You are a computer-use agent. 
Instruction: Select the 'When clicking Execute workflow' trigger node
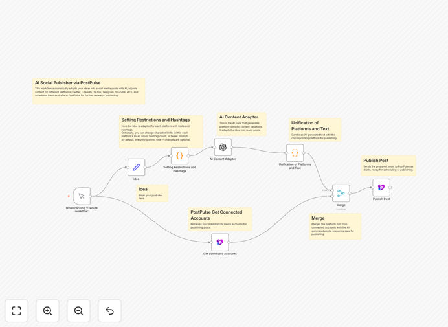(x=82, y=196)
